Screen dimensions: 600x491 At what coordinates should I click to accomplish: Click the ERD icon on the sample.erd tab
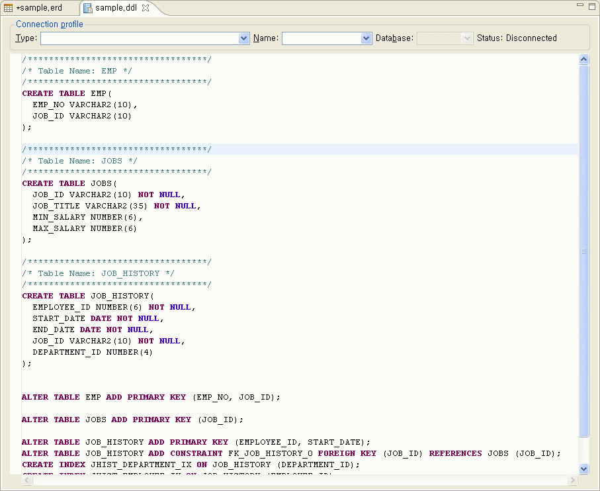[9, 7]
